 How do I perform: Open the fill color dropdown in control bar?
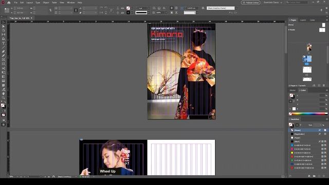point(132,8)
